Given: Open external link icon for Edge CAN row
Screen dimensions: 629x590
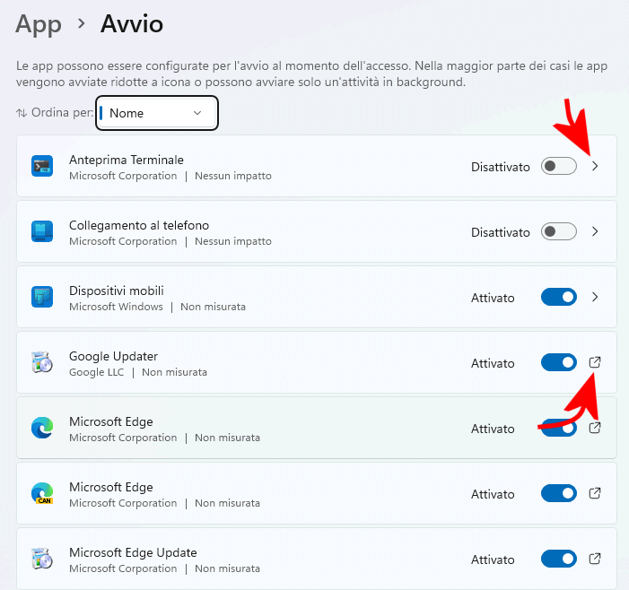Looking at the screenshot, I should point(595,493).
